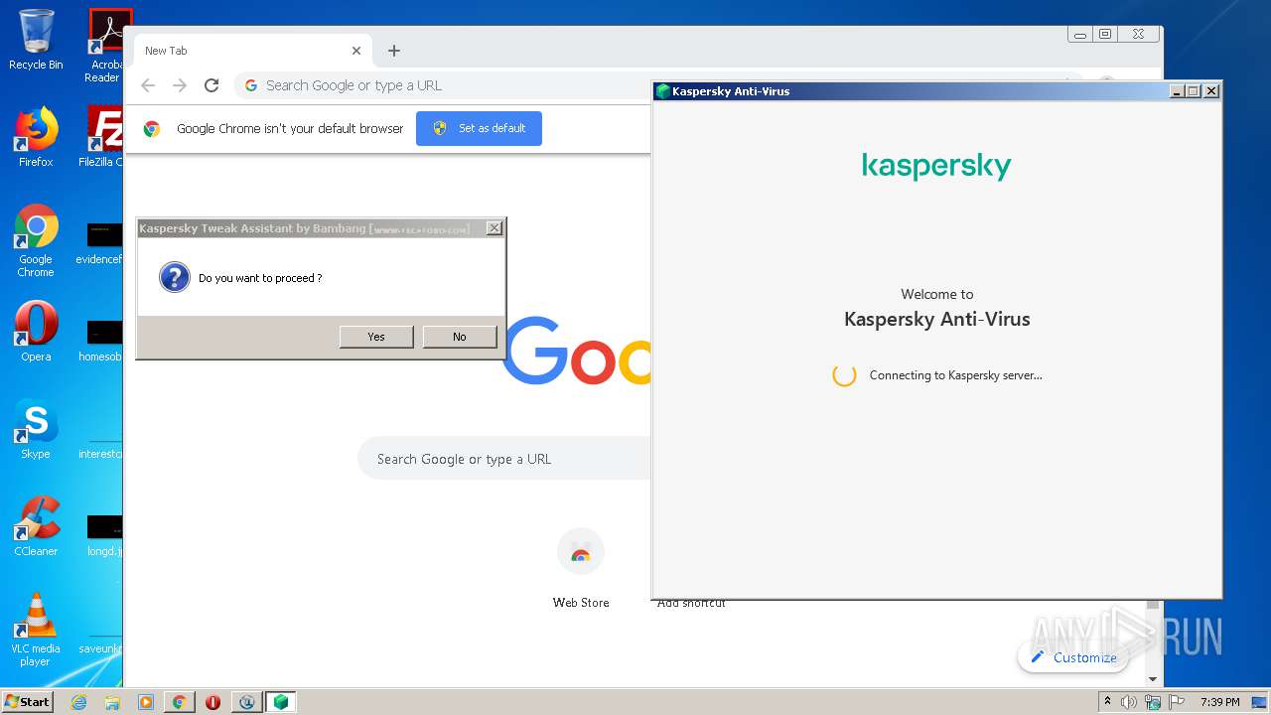Image resolution: width=1271 pixels, height=715 pixels.
Task: Open media player from taskbar
Action: (x=145, y=702)
